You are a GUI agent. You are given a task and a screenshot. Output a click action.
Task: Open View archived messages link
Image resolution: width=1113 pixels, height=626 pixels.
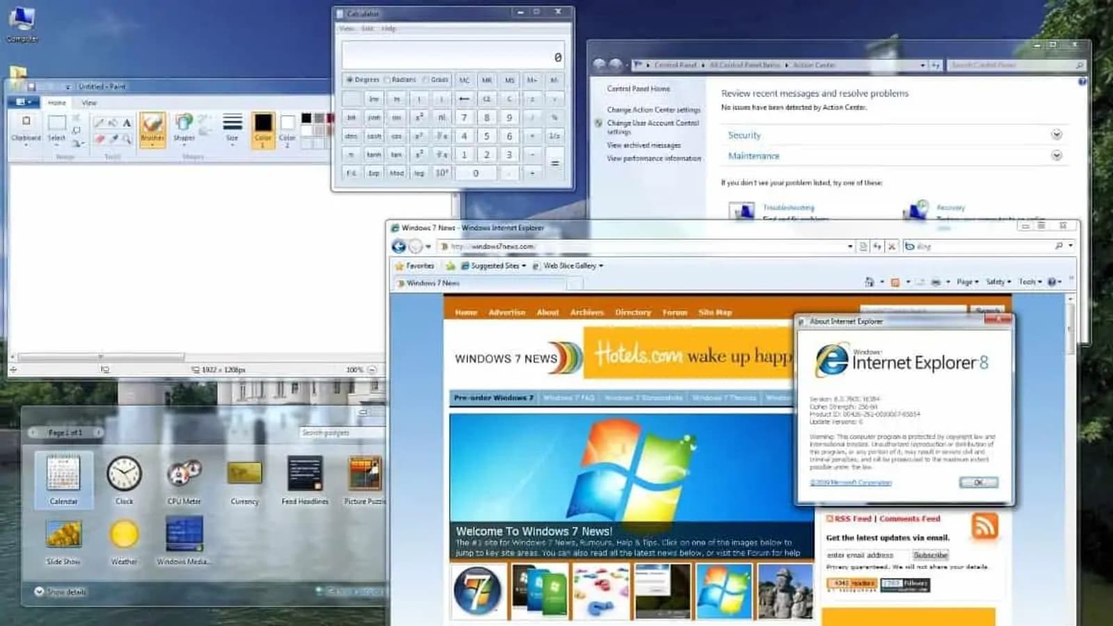(x=643, y=145)
